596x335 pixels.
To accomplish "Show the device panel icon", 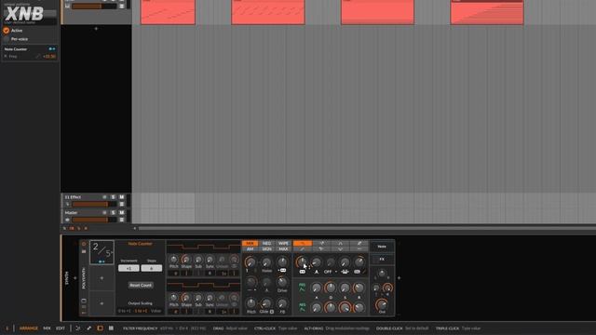I will tap(100, 328).
